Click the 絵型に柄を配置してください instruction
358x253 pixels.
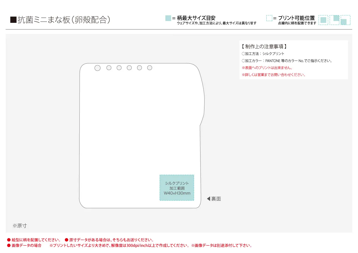pos(36,240)
